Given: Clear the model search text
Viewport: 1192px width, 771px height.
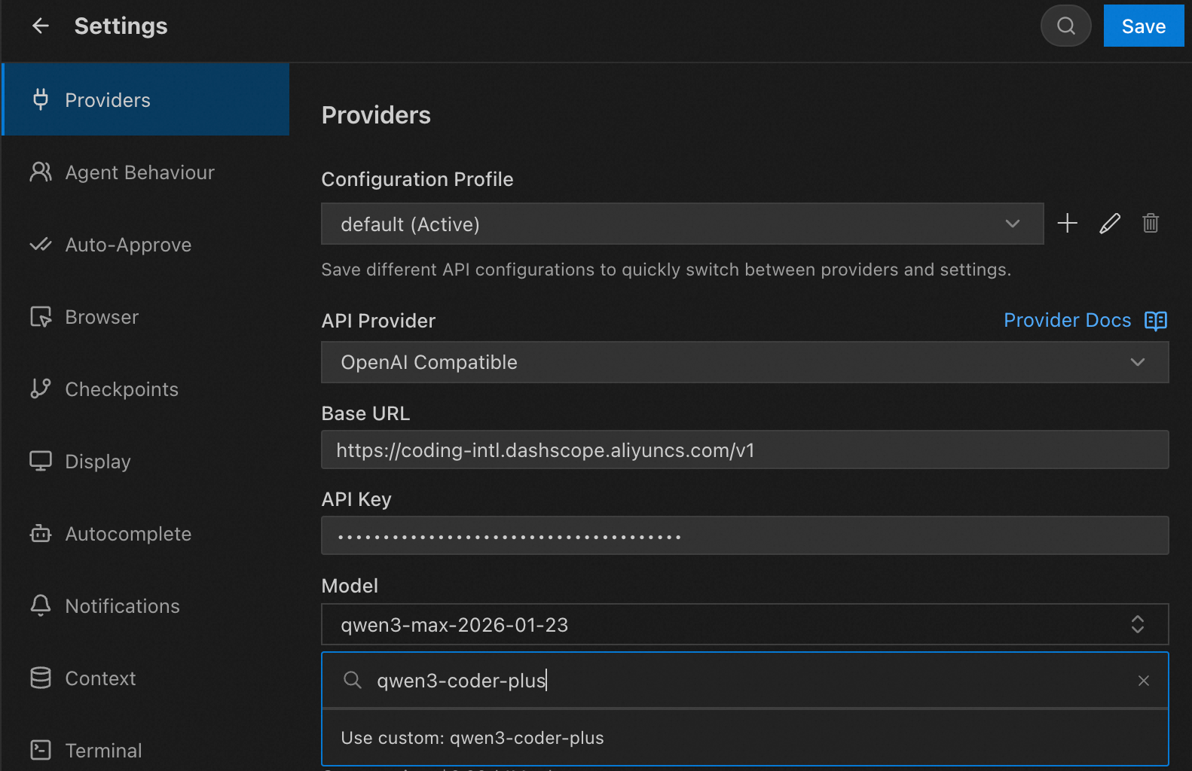Looking at the screenshot, I should click(1143, 681).
